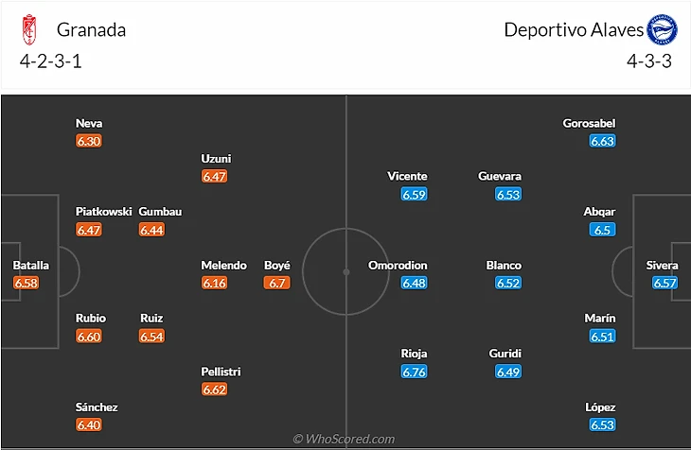Click player name Guevara
Viewport: 691px width, 450px height.
coord(500,176)
